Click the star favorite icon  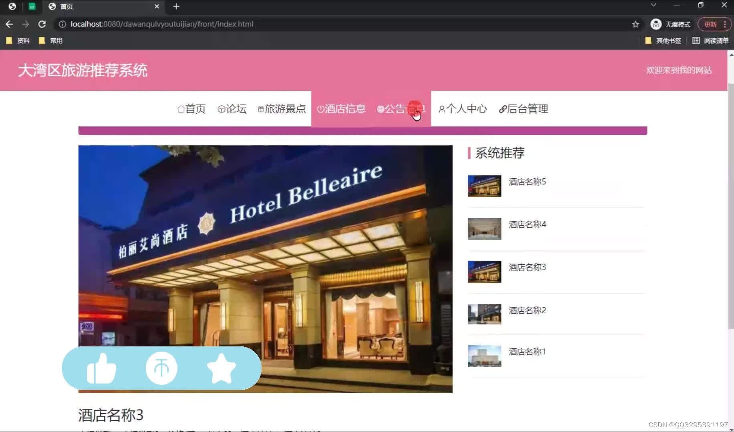pos(221,368)
